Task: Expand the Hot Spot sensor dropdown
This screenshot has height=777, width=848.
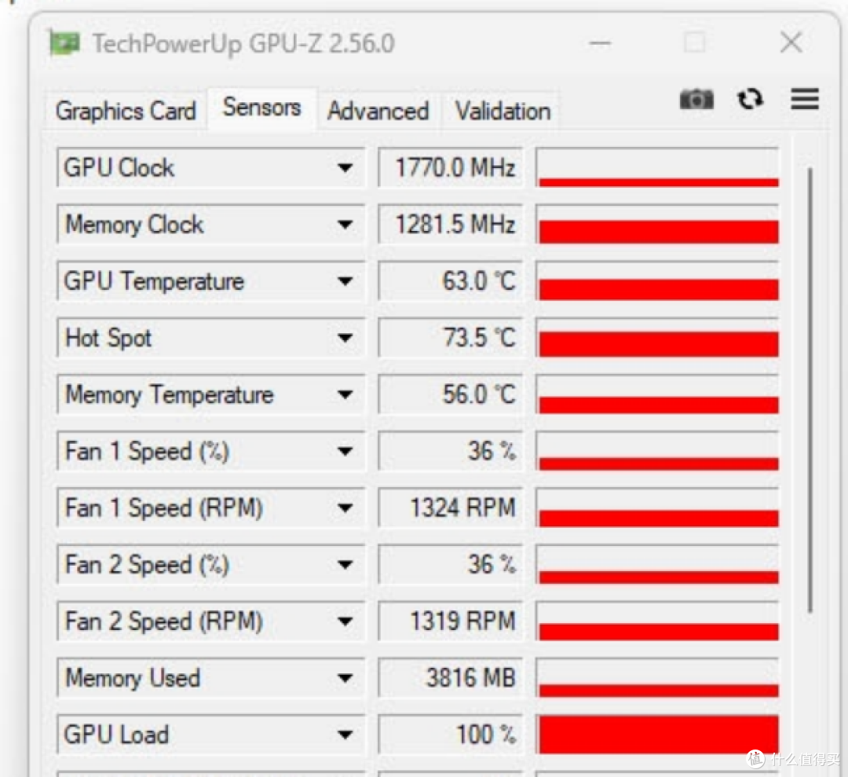Action: [345, 338]
